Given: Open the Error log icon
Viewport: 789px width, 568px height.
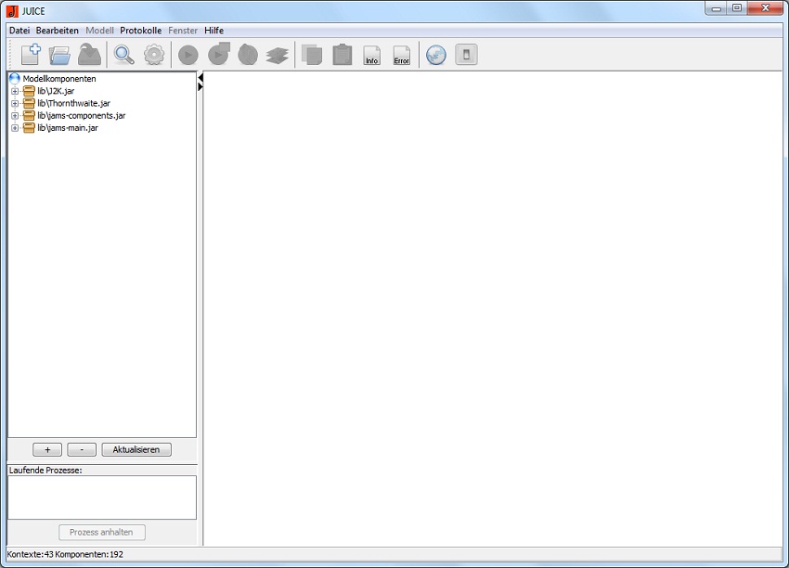Looking at the screenshot, I should 401,56.
